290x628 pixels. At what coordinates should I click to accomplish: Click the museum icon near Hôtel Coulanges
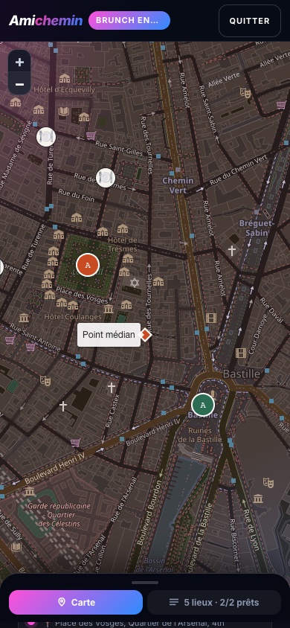tap(109, 309)
